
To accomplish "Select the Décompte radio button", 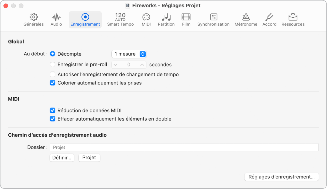I will pyautogui.click(x=52, y=54).
